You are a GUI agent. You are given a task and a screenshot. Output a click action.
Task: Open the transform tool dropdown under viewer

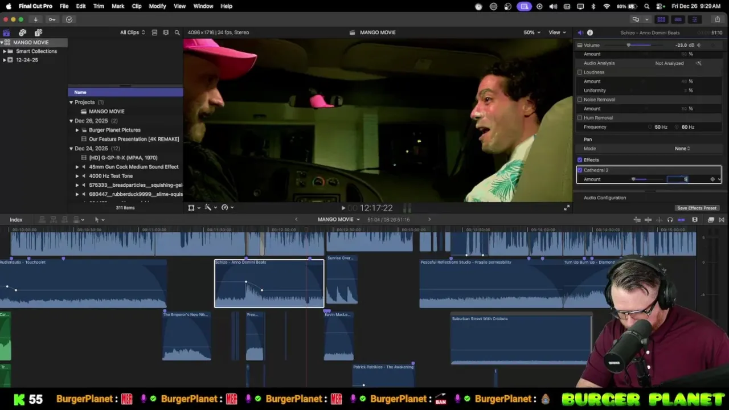(x=194, y=208)
